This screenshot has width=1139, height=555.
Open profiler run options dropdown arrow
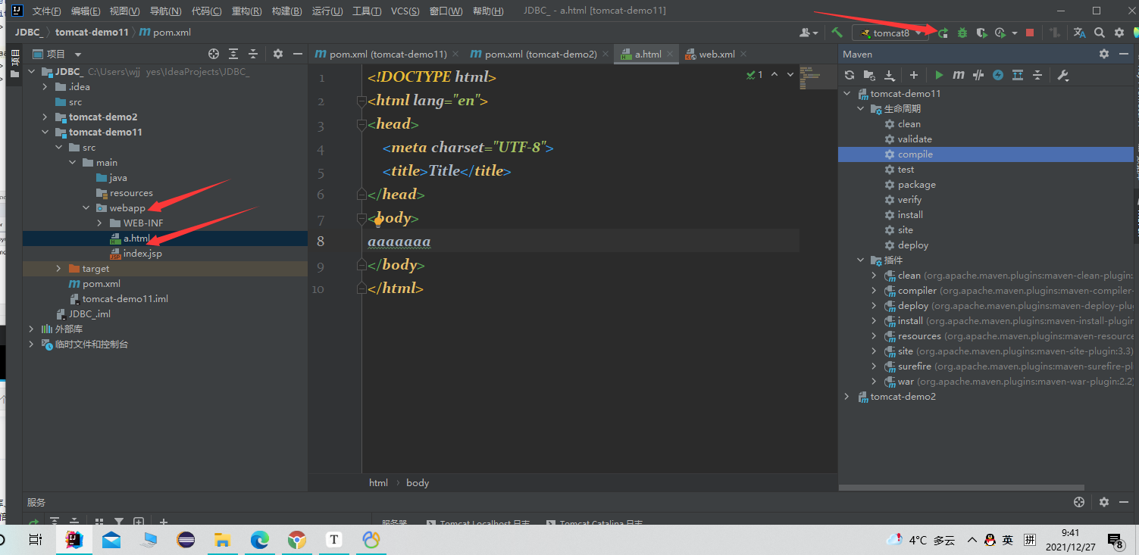point(1014,33)
